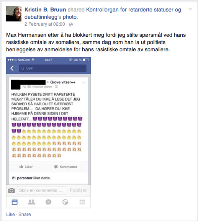Viewport: 198px width, 221px height.
Task: Expand the dropdown arrow beside Grove vitser++
Action: (84, 82)
